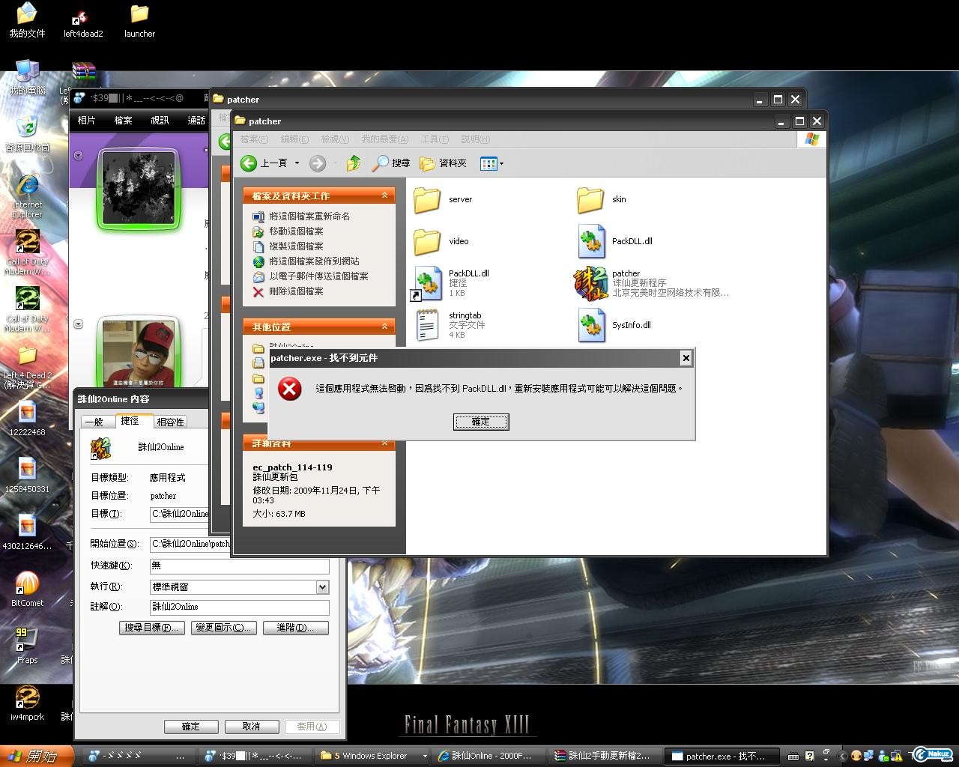Go back with 上一頁 button
Image resolution: width=959 pixels, height=767 pixels.
click(x=264, y=163)
